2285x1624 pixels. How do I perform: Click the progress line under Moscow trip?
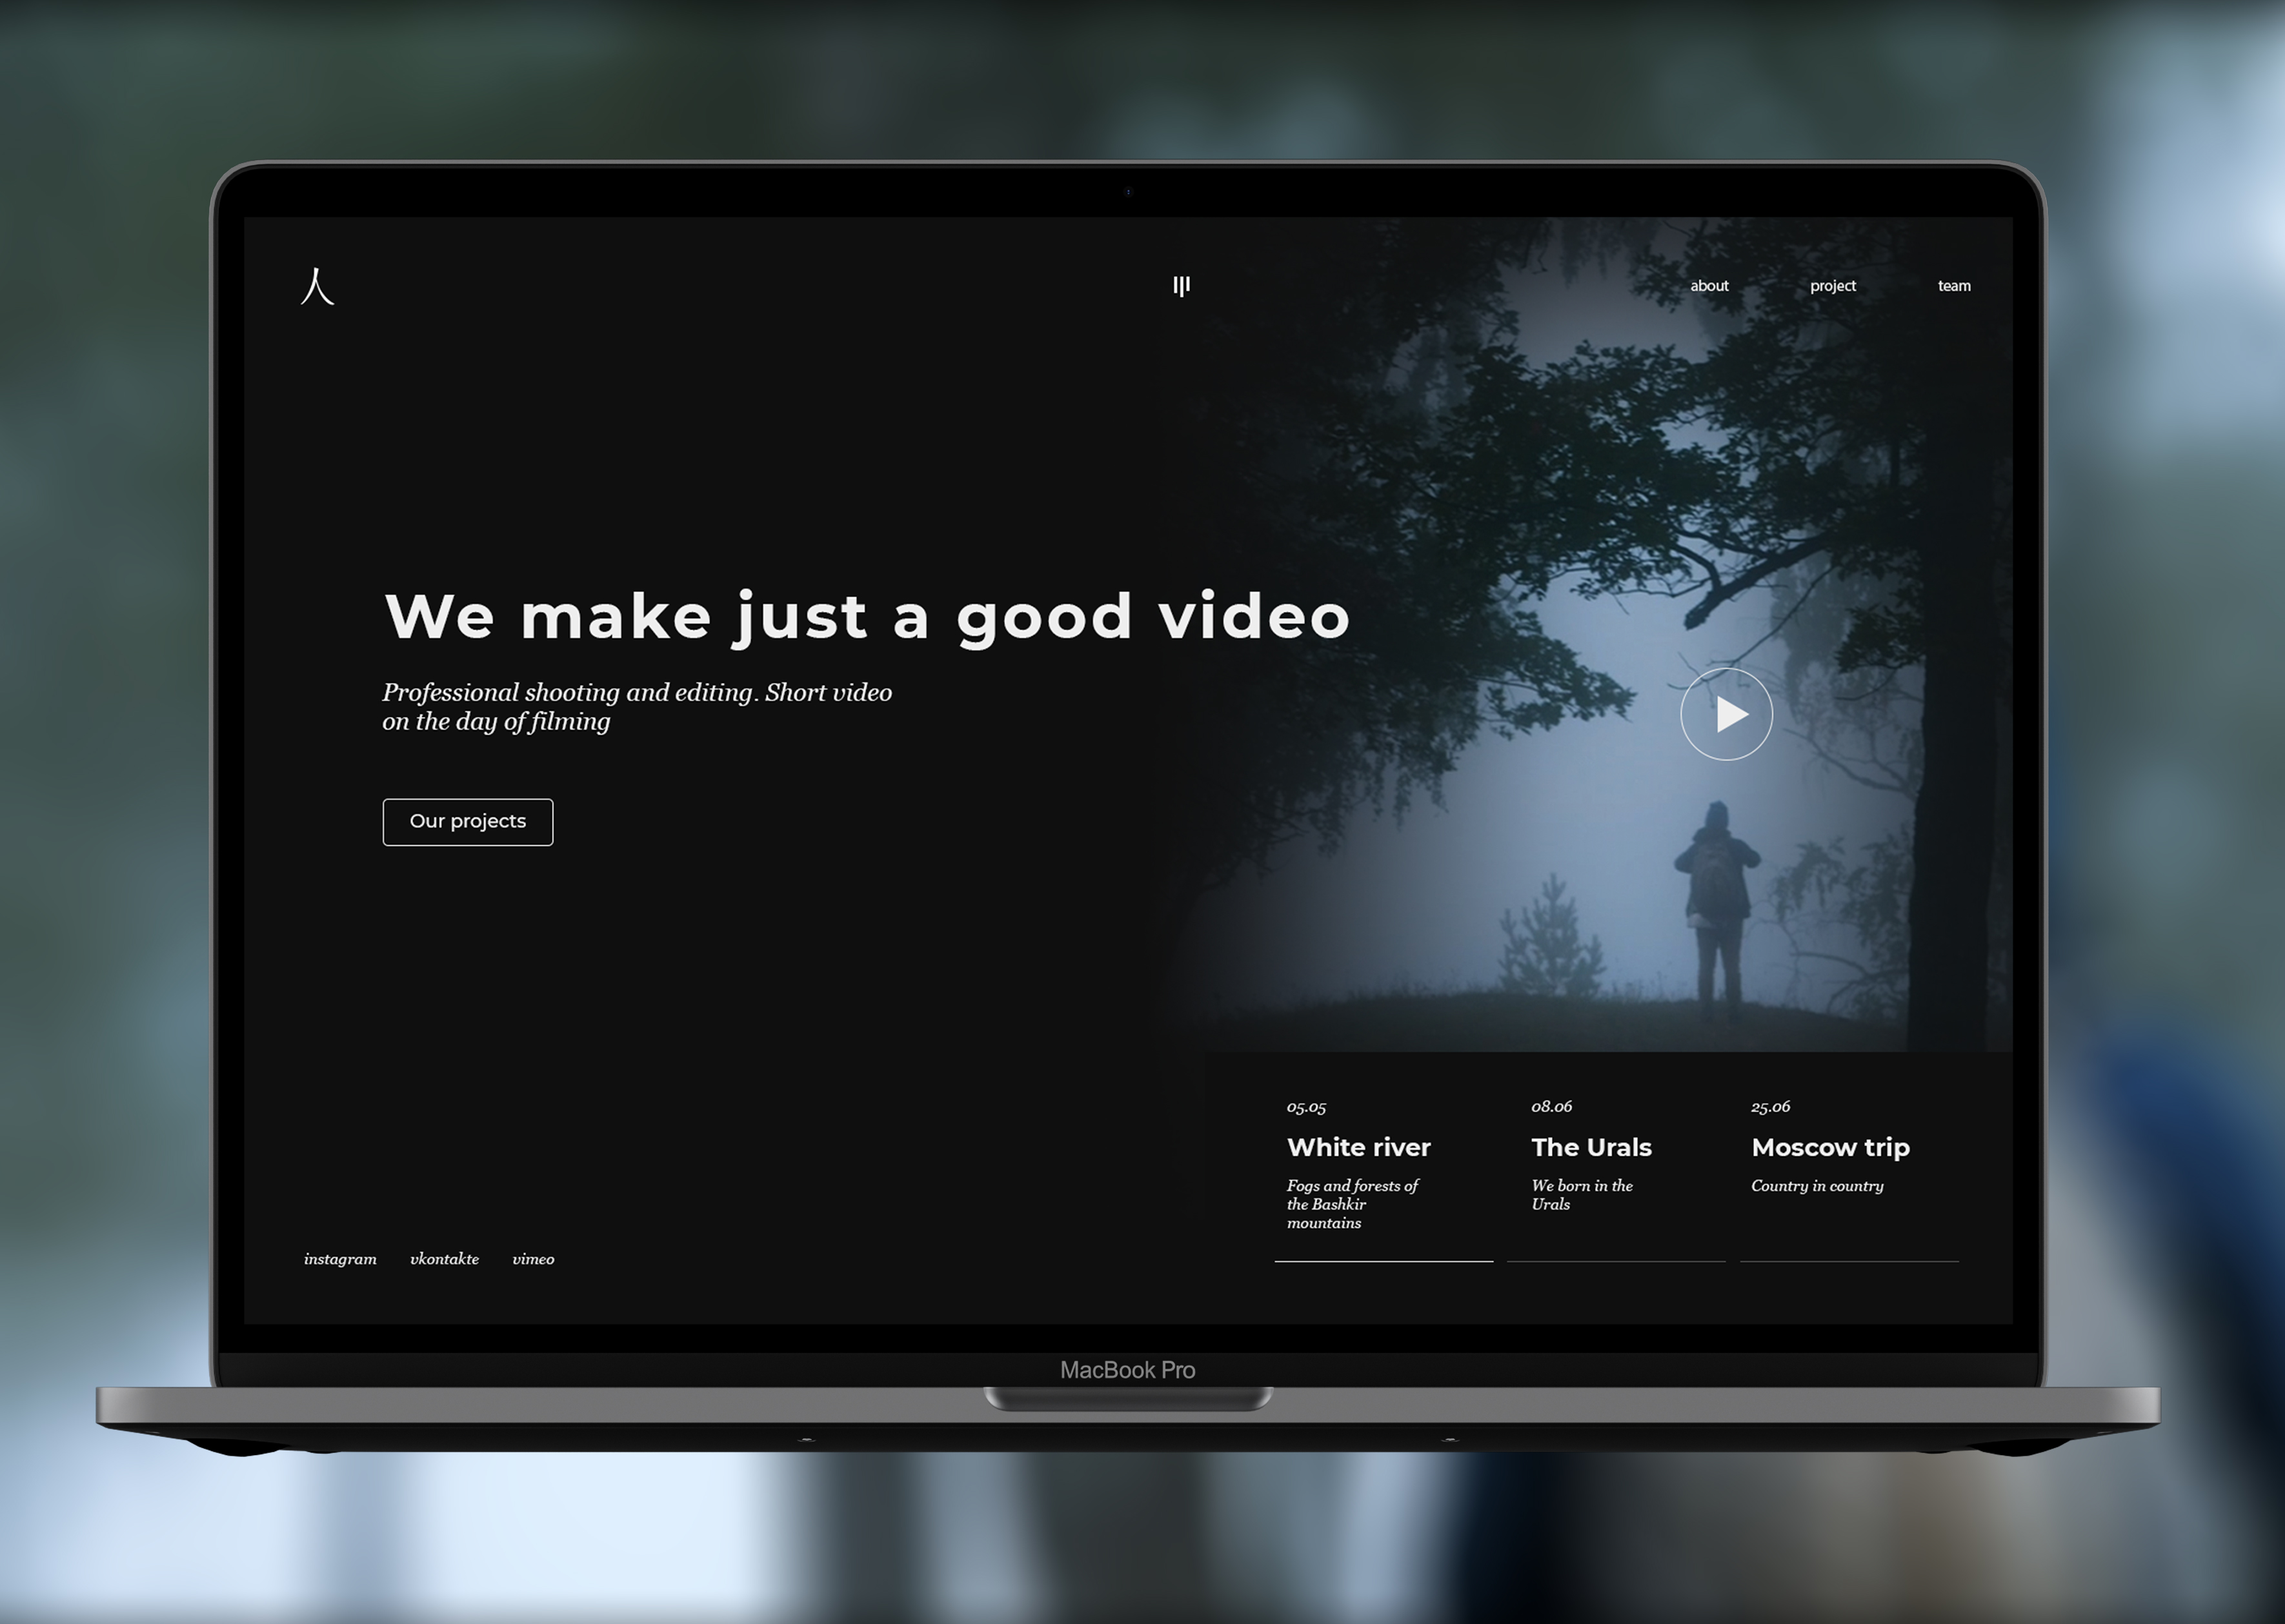(x=1849, y=1261)
